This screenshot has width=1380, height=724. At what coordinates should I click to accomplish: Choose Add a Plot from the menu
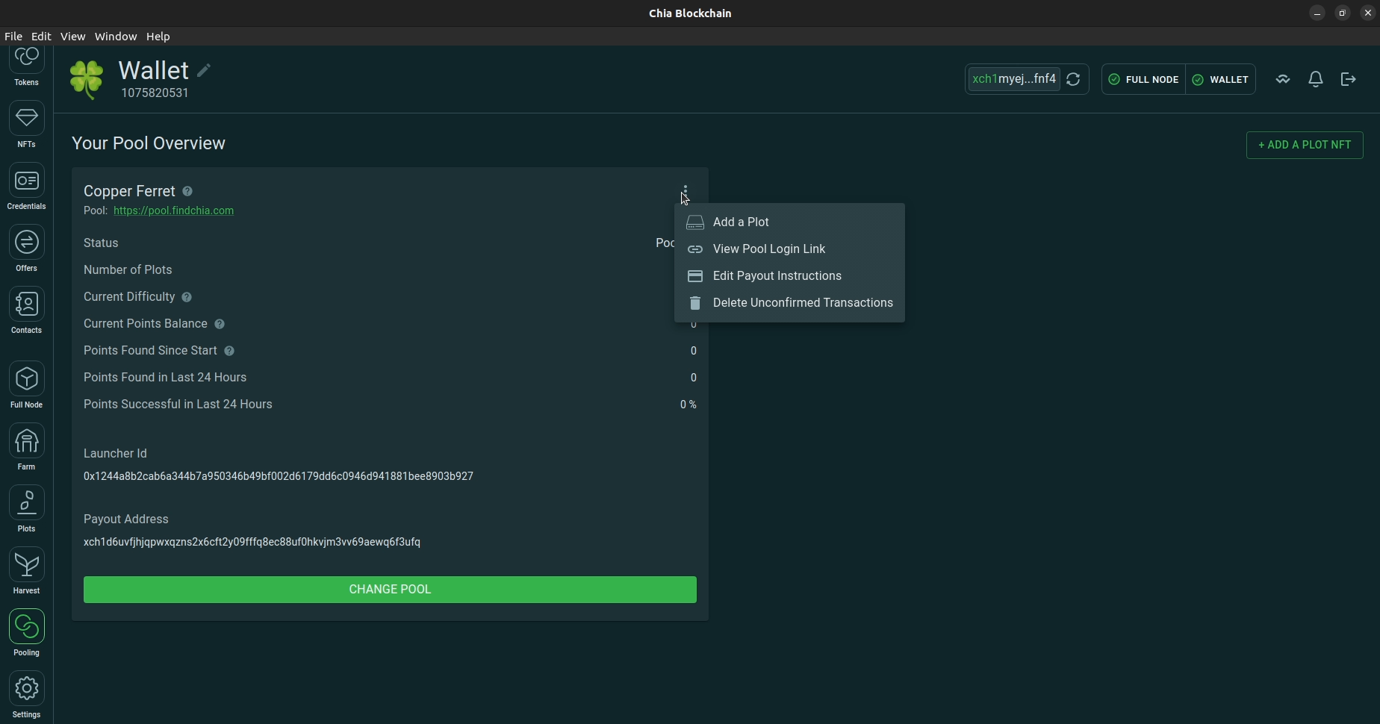789,222
